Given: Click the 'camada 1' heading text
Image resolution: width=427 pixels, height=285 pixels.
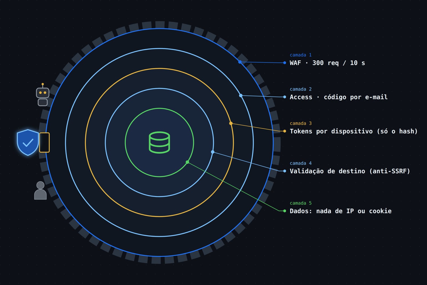Looking at the screenshot, I should 301,55.
